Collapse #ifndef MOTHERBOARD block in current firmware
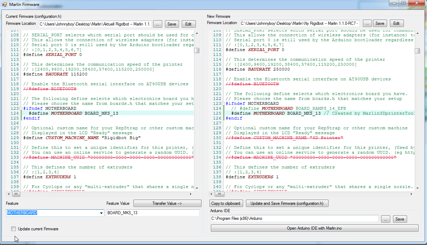 pos(21,108)
